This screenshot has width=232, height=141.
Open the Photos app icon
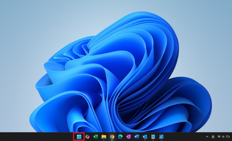point(161,137)
